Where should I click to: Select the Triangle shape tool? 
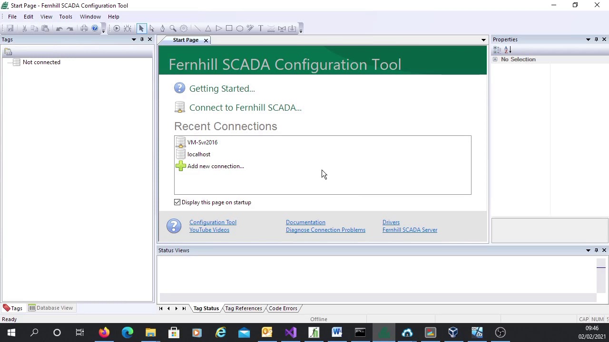(208, 28)
